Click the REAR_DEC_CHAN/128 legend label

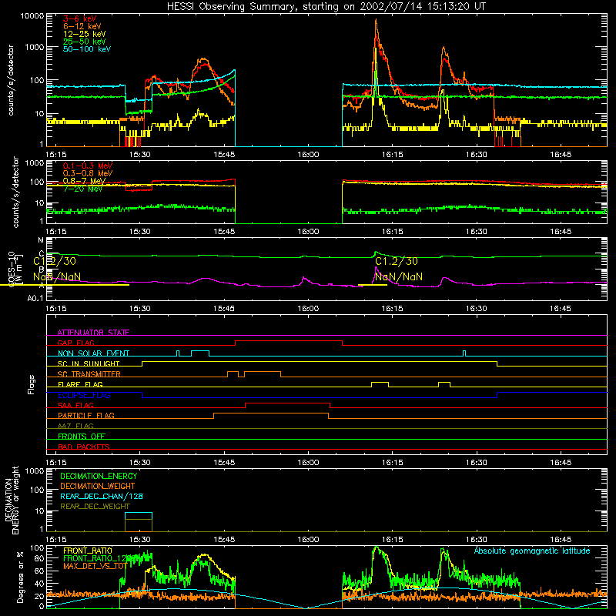point(102,496)
